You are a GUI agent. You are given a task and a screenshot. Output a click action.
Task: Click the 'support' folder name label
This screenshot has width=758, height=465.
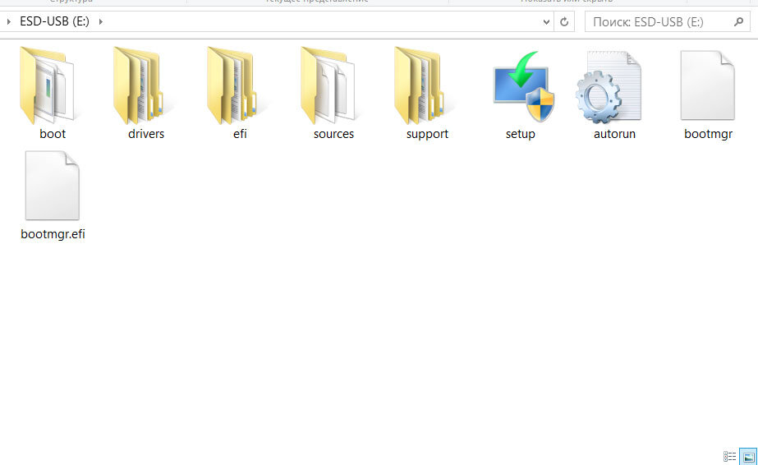click(427, 134)
